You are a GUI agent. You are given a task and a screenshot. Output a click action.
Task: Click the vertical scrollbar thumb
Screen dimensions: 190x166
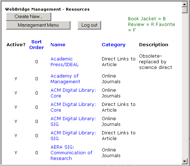pyautogui.click(x=185, y=10)
